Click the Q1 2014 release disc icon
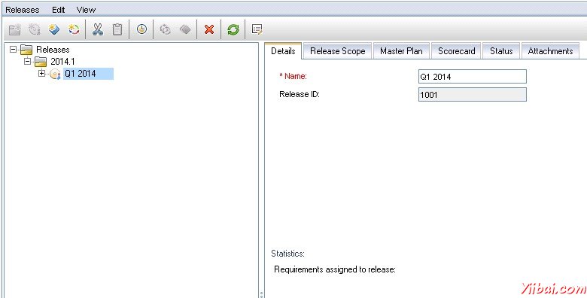The image size is (587, 298). pos(56,74)
